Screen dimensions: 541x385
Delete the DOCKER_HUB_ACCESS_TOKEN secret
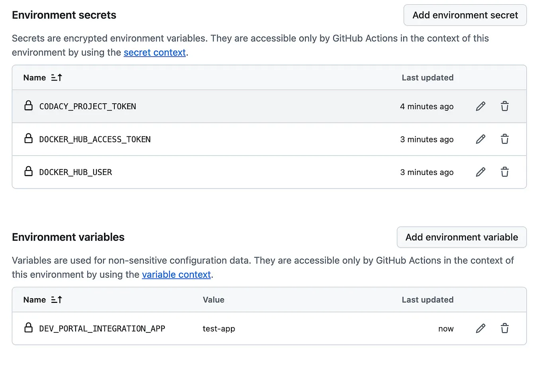[504, 139]
